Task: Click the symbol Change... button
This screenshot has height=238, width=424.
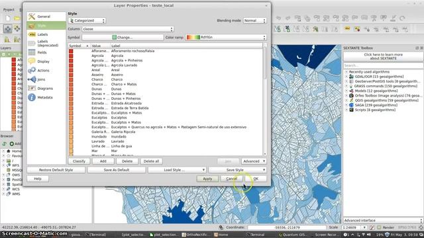Action: pos(123,37)
